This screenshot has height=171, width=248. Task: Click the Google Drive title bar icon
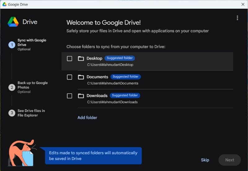(5, 4)
